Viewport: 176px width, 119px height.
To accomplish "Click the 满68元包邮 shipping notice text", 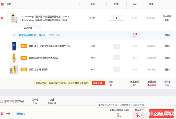I will click(x=62, y=83).
